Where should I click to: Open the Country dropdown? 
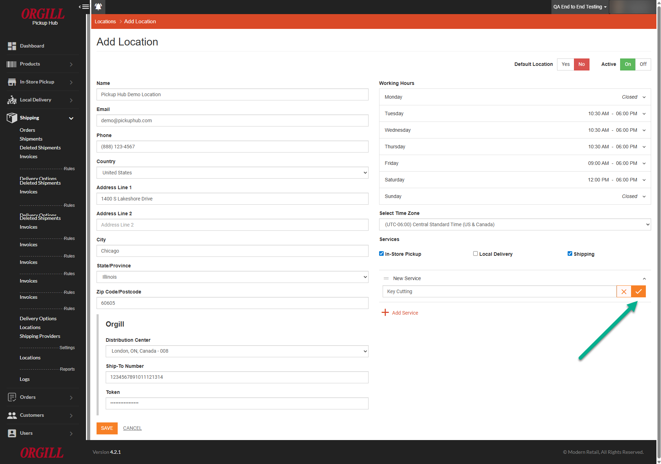pyautogui.click(x=233, y=173)
